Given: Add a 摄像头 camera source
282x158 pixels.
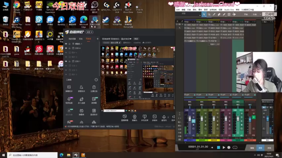Looking at the screenshot, I should tap(135, 118).
